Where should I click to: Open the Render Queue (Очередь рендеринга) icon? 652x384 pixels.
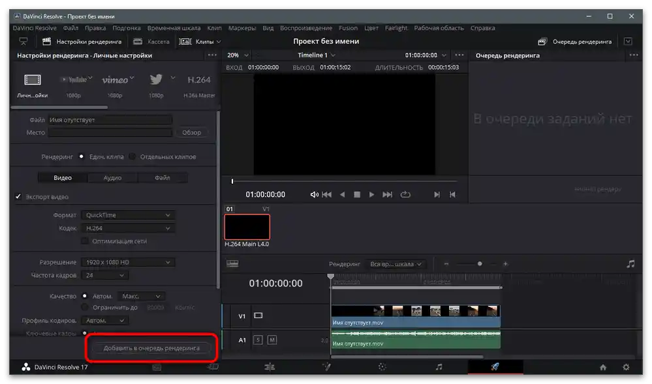click(542, 42)
